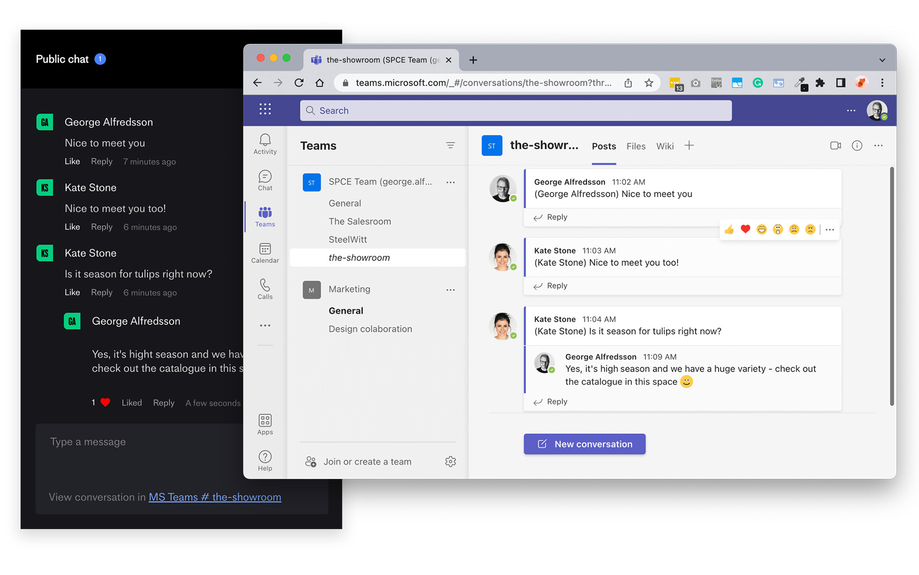
Task: Open channel info icon
Action: tap(857, 146)
